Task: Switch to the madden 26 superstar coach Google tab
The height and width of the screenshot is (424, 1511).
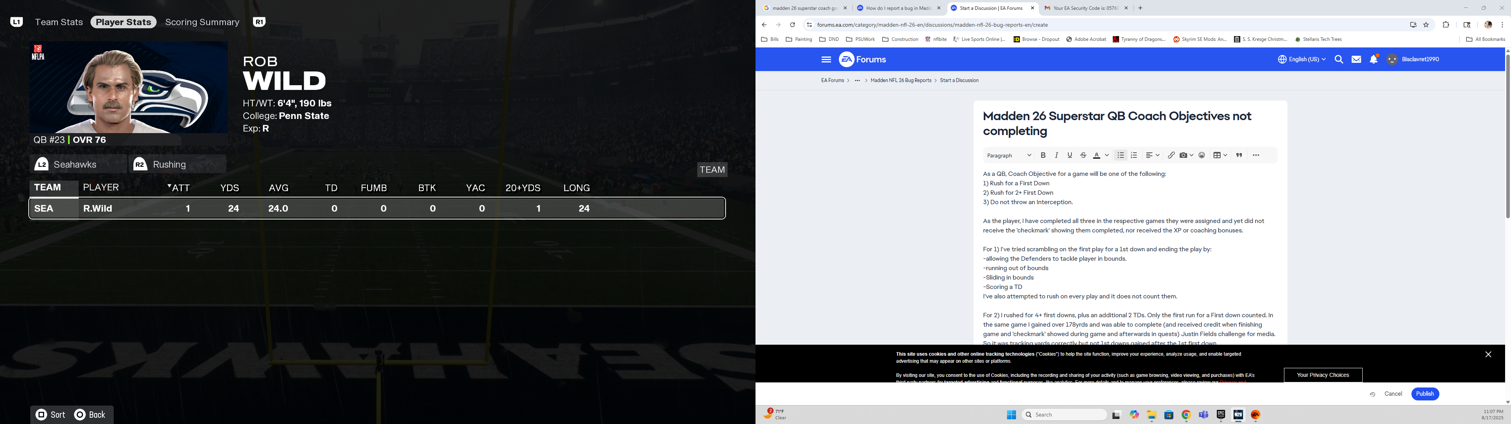Action: pos(805,8)
